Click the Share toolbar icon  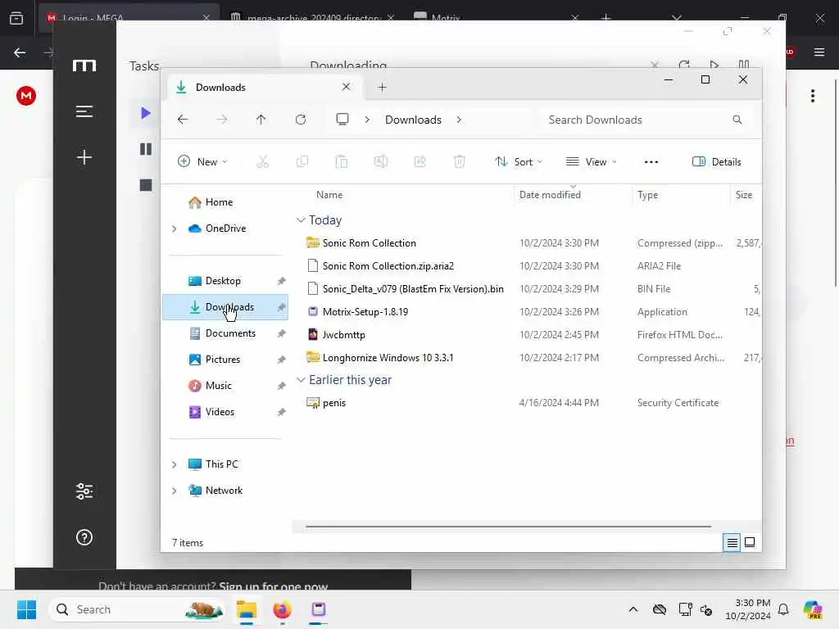[420, 161]
